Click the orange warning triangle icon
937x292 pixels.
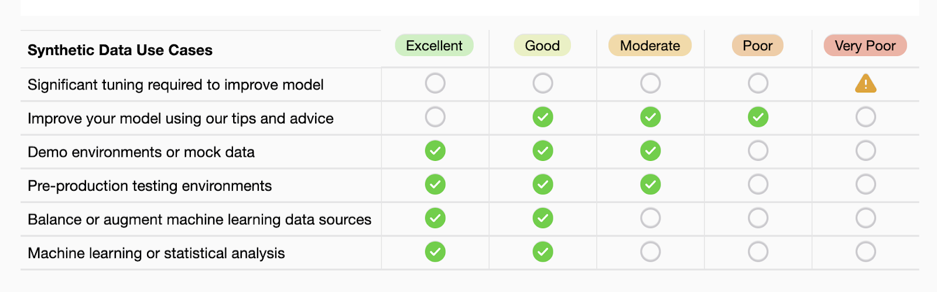(866, 84)
